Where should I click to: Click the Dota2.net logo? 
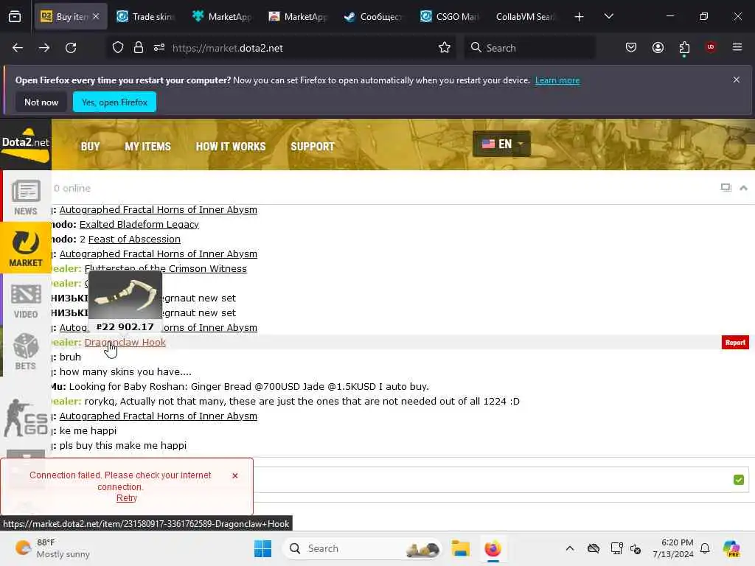pos(26,145)
